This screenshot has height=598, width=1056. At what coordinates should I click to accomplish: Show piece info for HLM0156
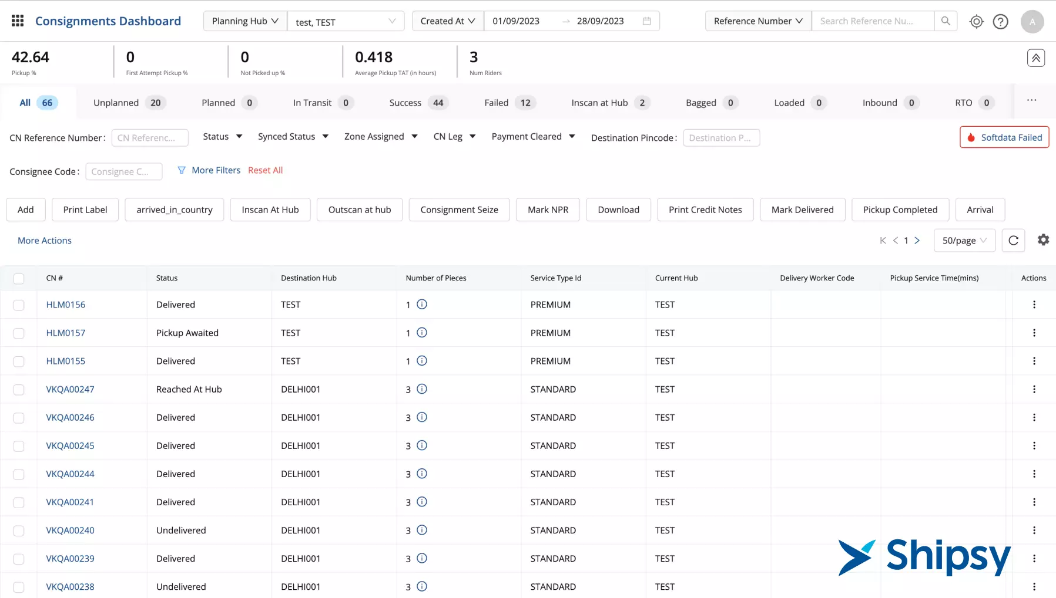click(x=421, y=305)
